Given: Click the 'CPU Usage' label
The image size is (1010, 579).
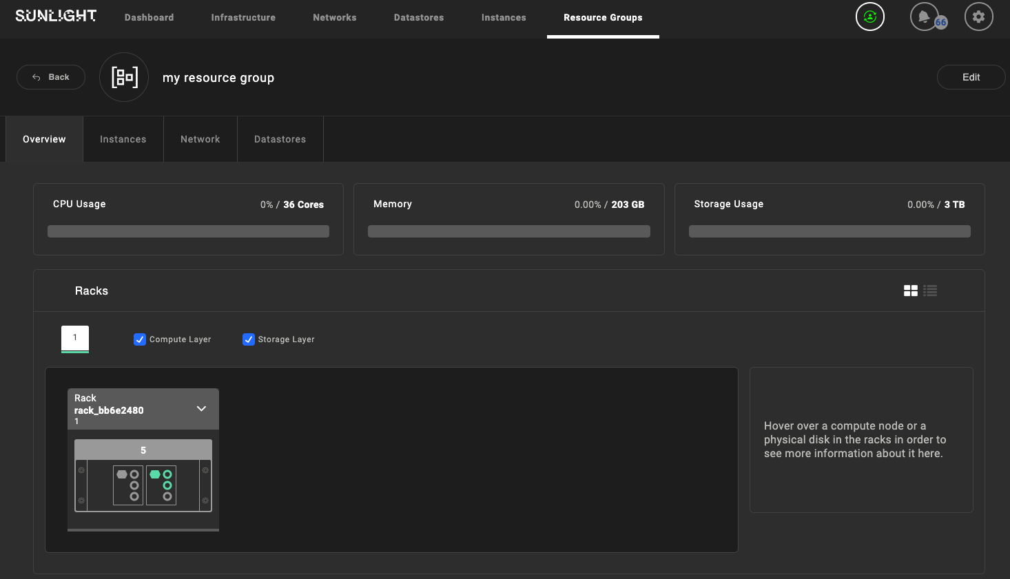Looking at the screenshot, I should pyautogui.click(x=79, y=204).
